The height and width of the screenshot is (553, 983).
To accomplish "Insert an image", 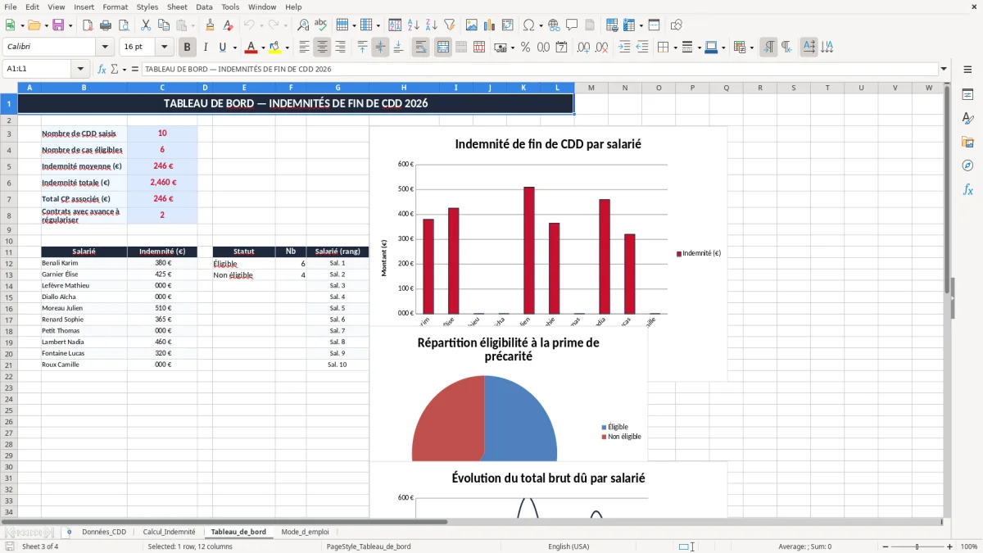I will (472, 25).
